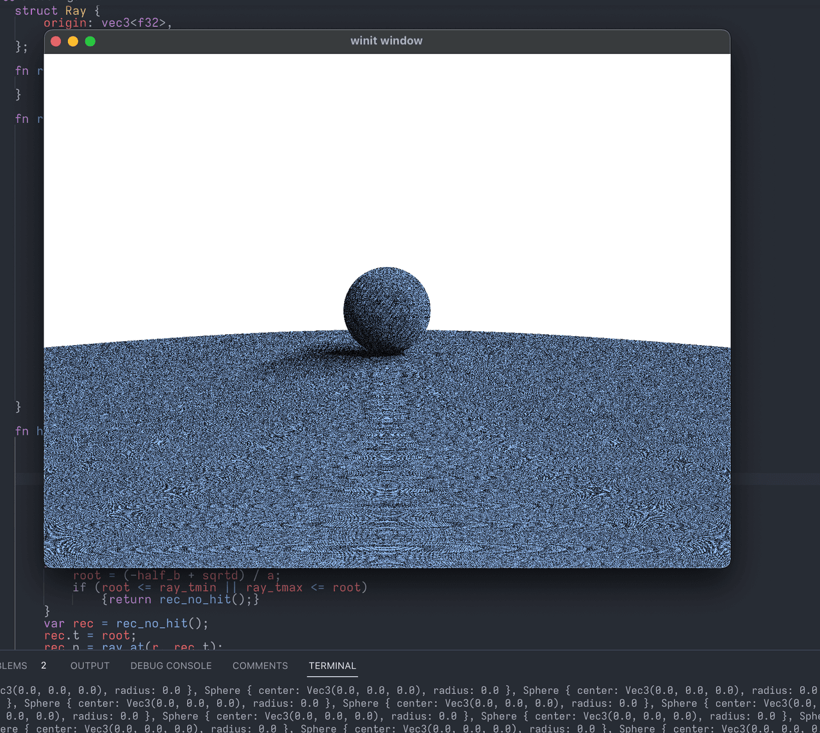Click the problems count badge showing 2
The image size is (820, 733).
point(44,666)
